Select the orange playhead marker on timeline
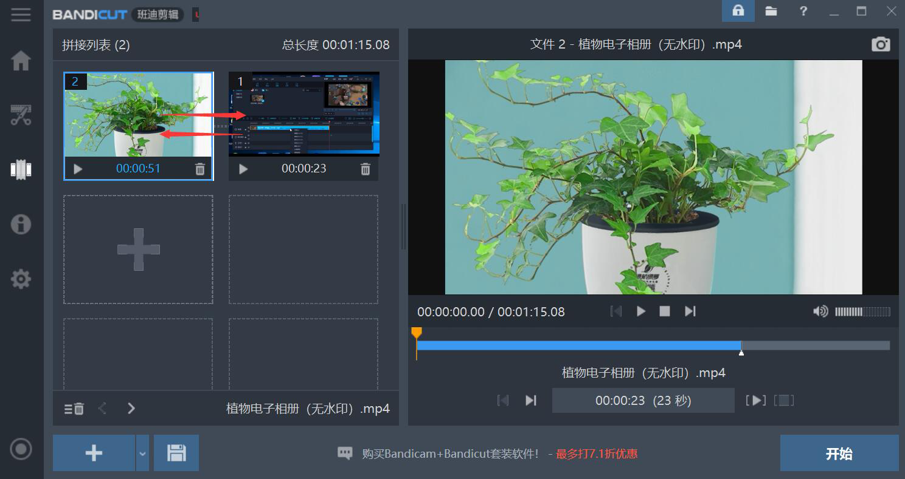This screenshot has height=479, width=905. [x=417, y=333]
